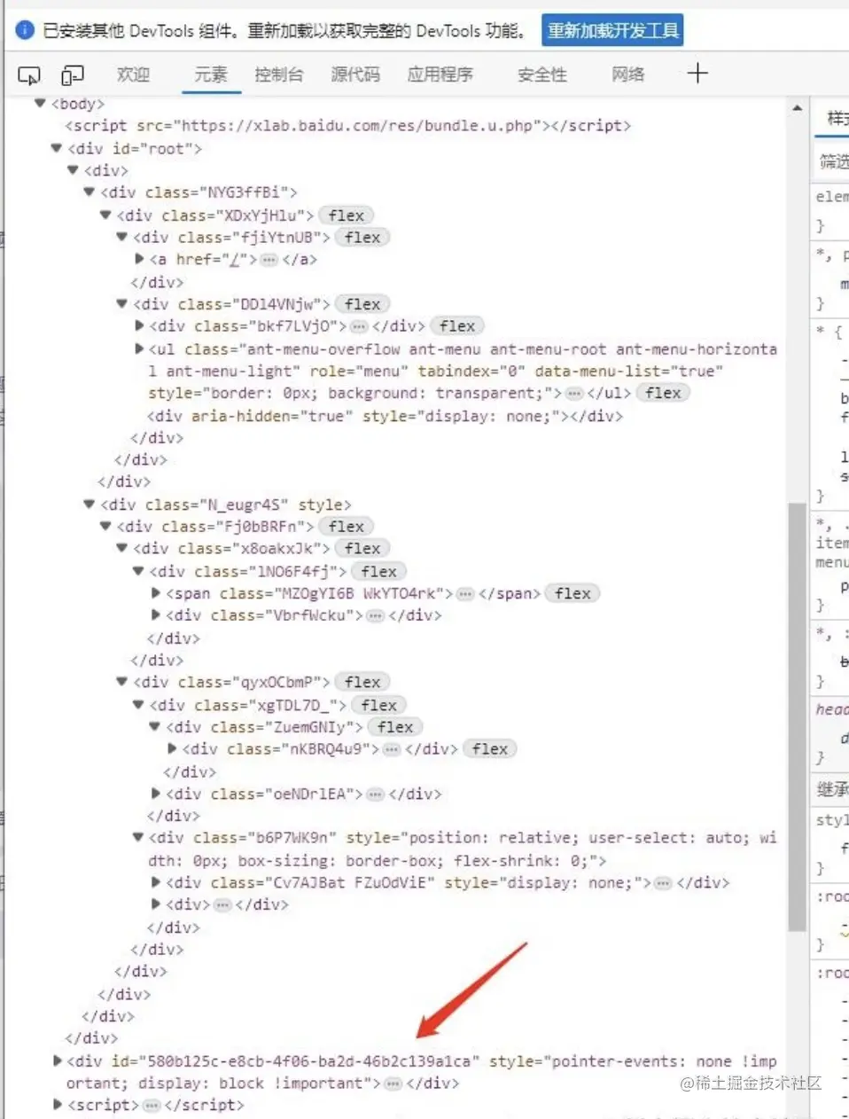
Task: Click the xlab.baidu.com bundle script URL
Action: point(357,126)
